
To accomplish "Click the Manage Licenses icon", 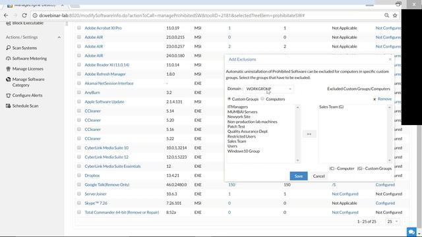I will [x=9, y=68].
